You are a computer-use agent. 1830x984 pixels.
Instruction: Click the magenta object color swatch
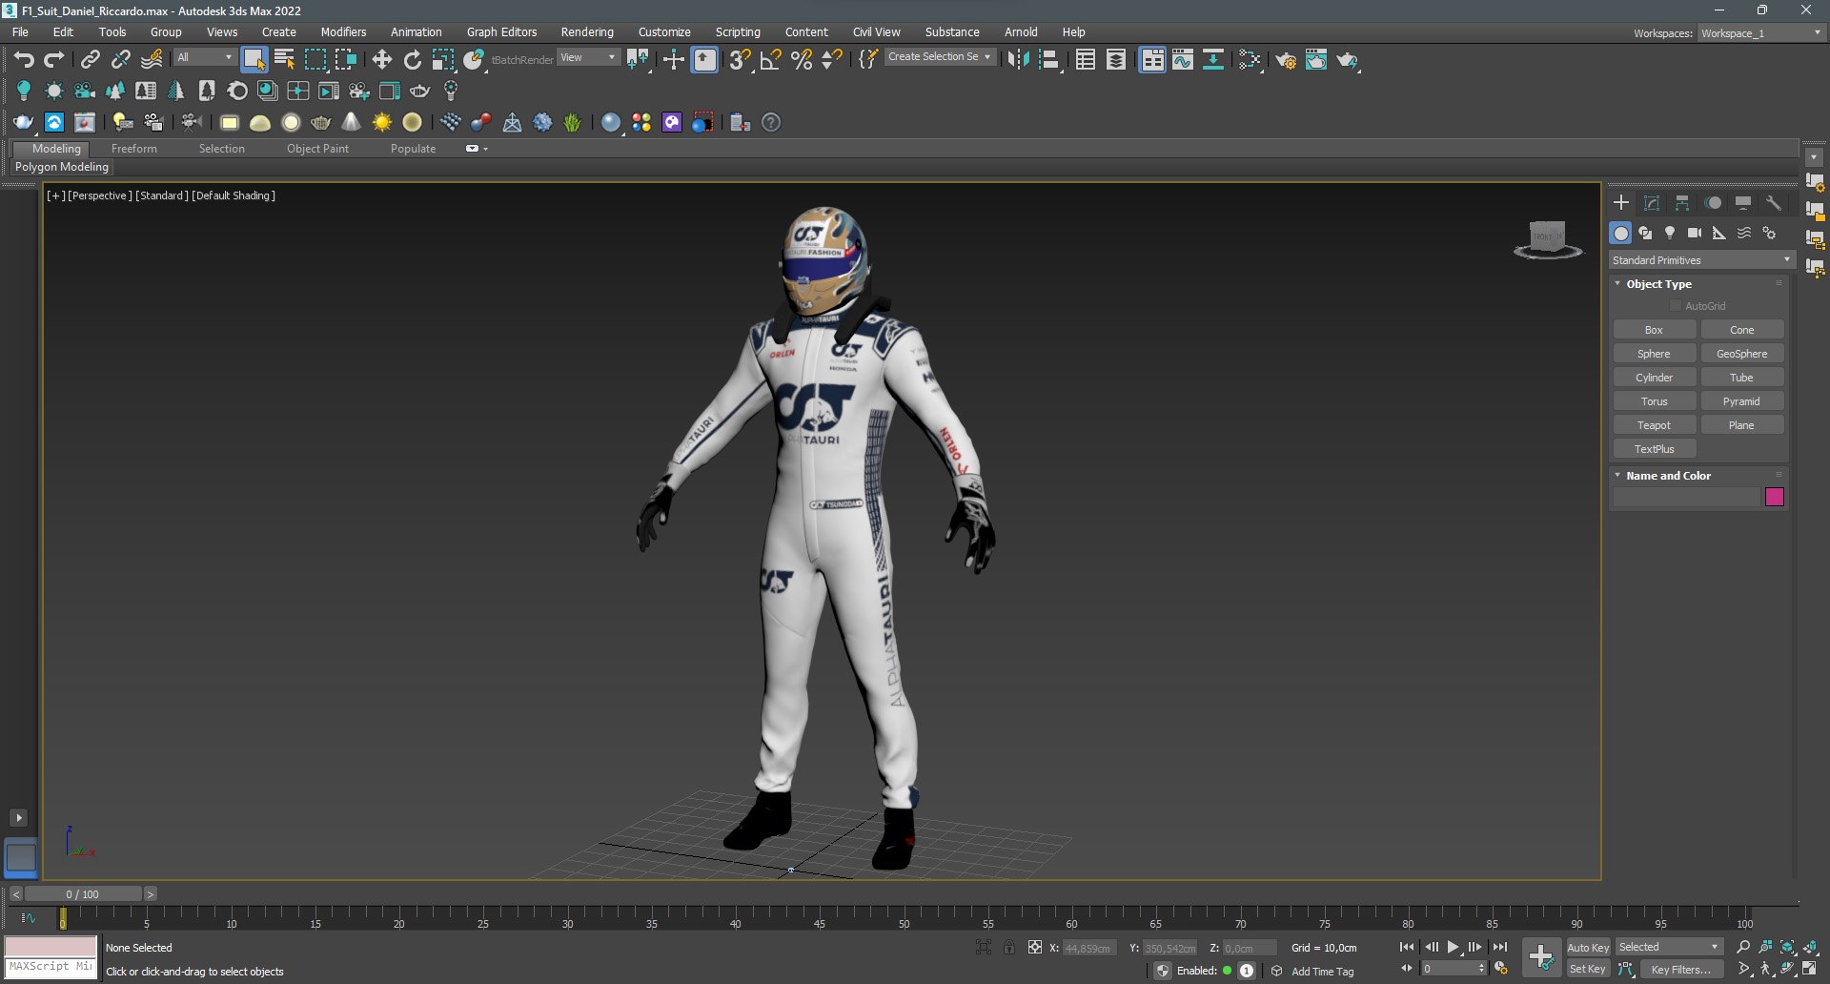tap(1774, 497)
